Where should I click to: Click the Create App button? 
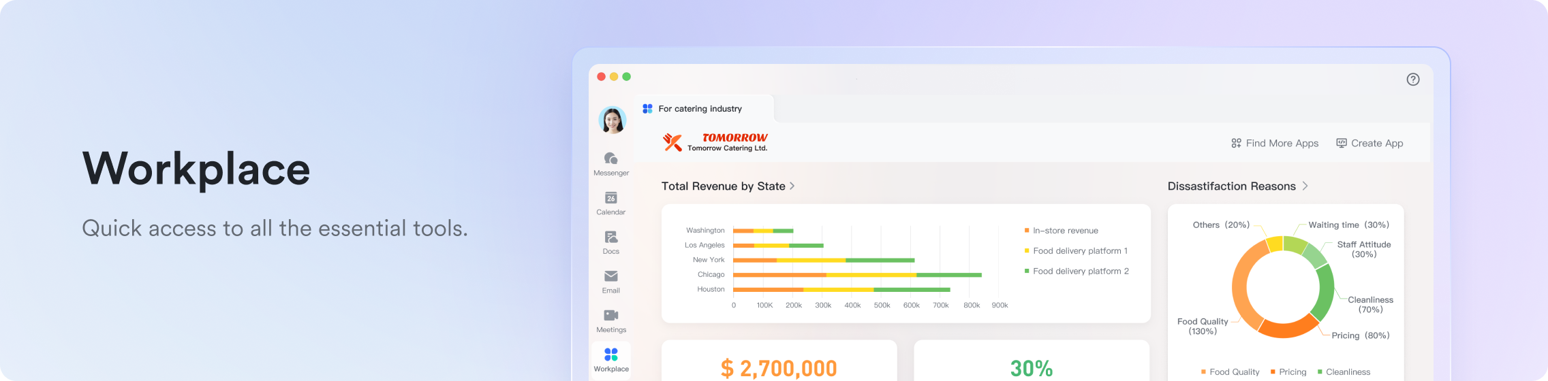pyautogui.click(x=1369, y=144)
